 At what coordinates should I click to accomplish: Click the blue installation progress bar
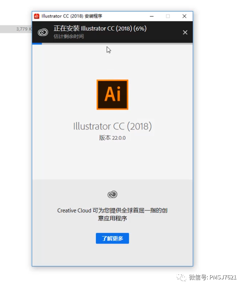click(37, 44)
